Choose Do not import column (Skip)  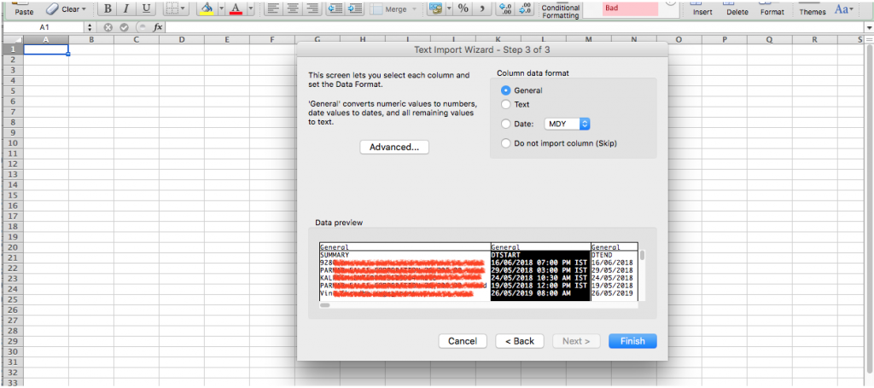(x=506, y=143)
